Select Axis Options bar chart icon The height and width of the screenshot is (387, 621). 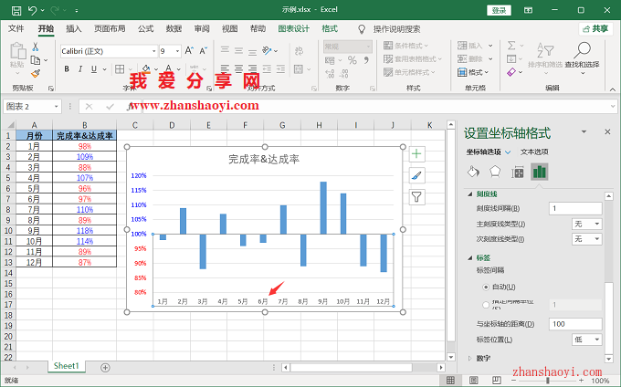[540, 173]
